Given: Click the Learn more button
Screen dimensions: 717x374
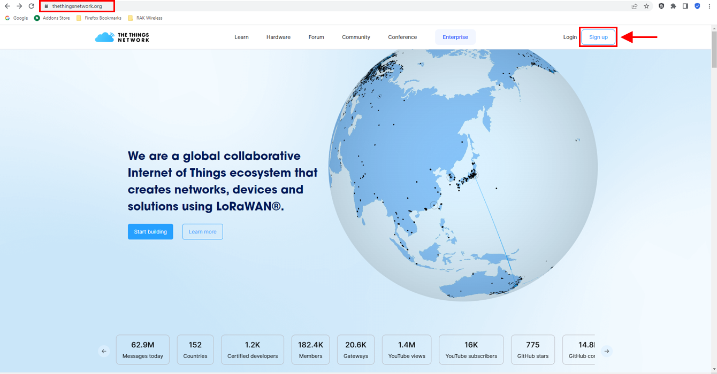Looking at the screenshot, I should point(202,232).
